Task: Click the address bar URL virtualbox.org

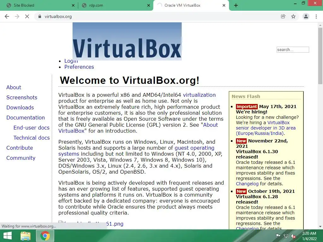Action: click(x=58, y=16)
